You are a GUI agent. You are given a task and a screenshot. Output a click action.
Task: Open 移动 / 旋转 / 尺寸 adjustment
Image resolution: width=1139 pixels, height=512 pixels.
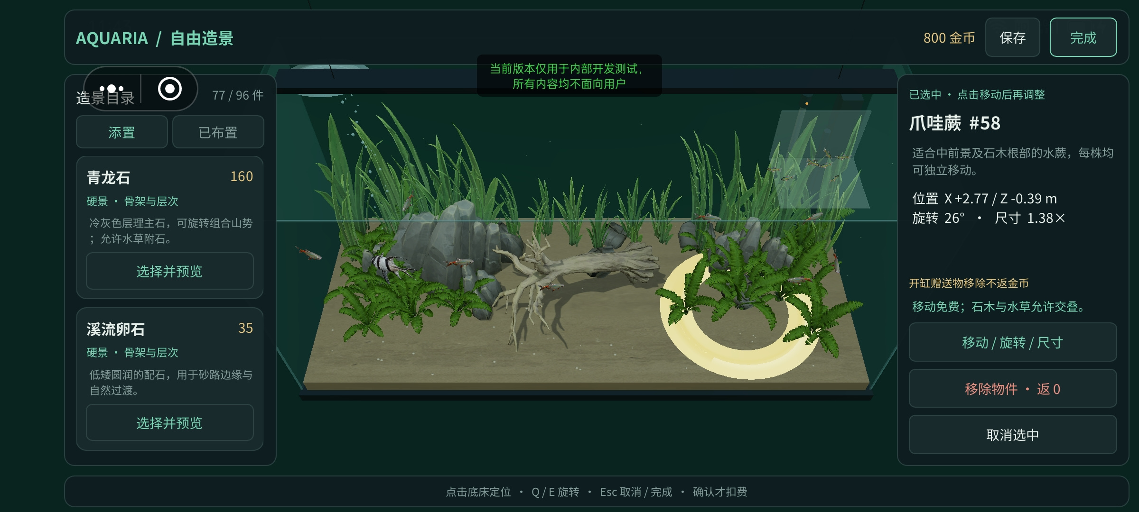(1012, 342)
